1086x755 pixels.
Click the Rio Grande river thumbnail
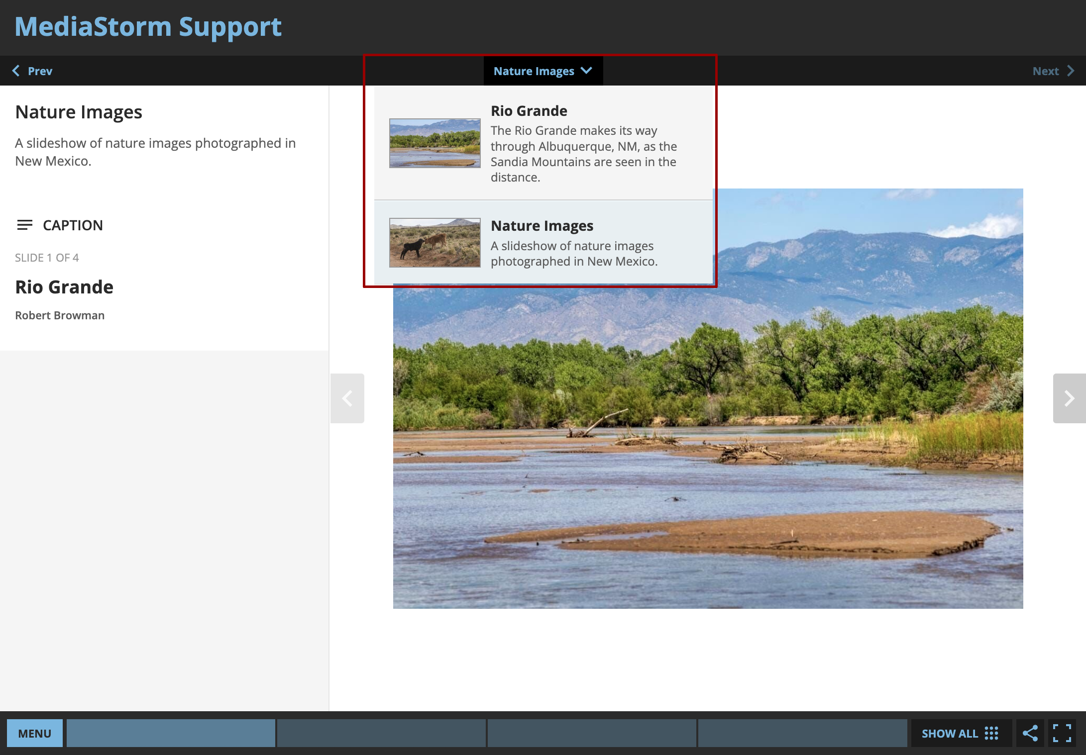(434, 143)
